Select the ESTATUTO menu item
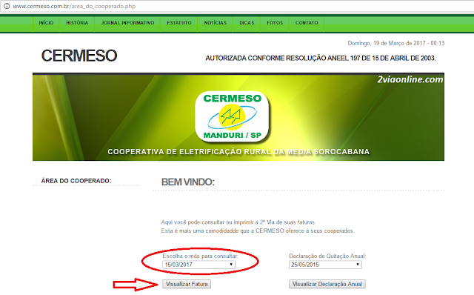Screen dimensions: 474x295 click(x=179, y=23)
